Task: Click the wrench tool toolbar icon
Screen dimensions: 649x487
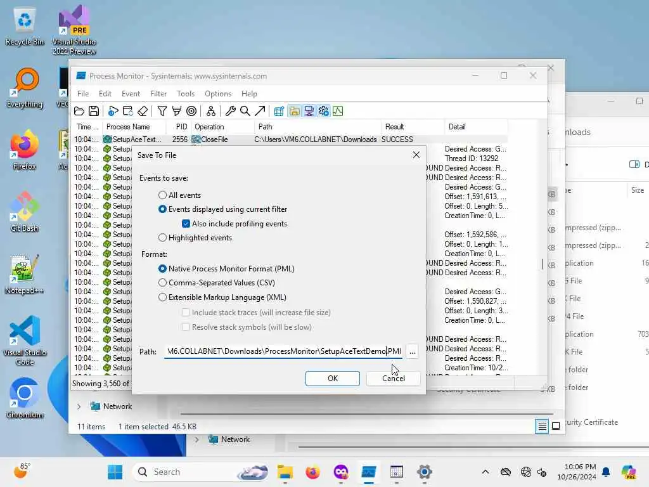Action: tap(231, 111)
